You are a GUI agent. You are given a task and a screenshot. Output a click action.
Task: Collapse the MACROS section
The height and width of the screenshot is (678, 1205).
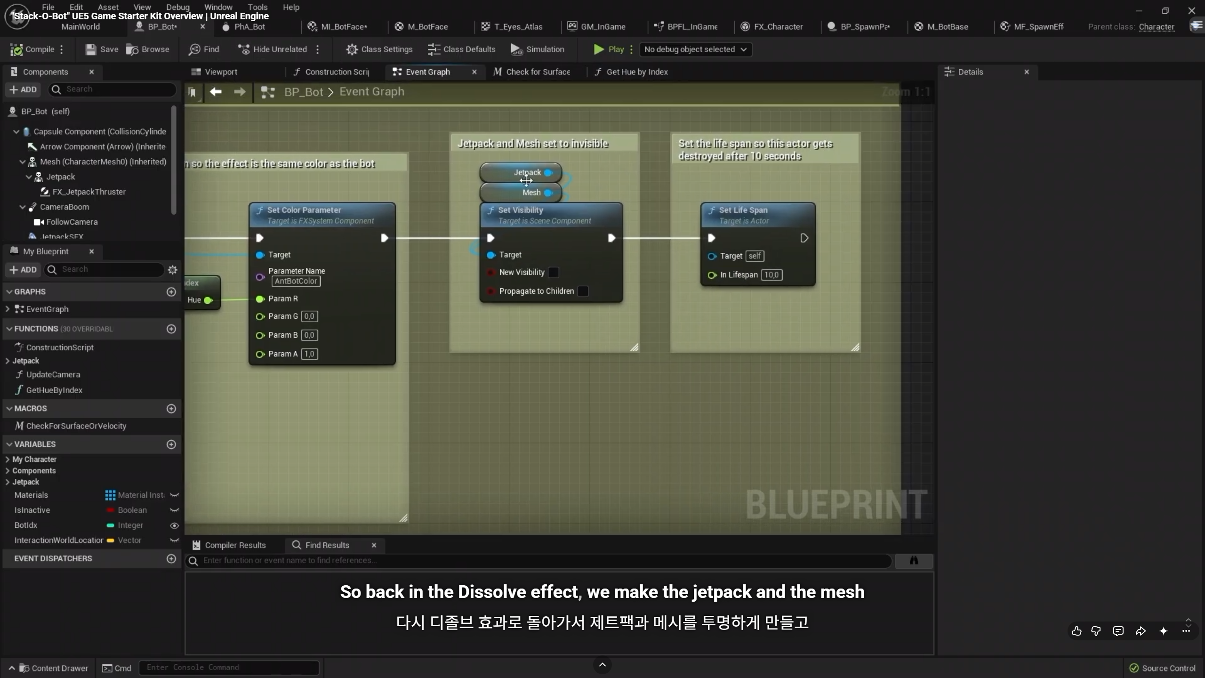pos(9,409)
